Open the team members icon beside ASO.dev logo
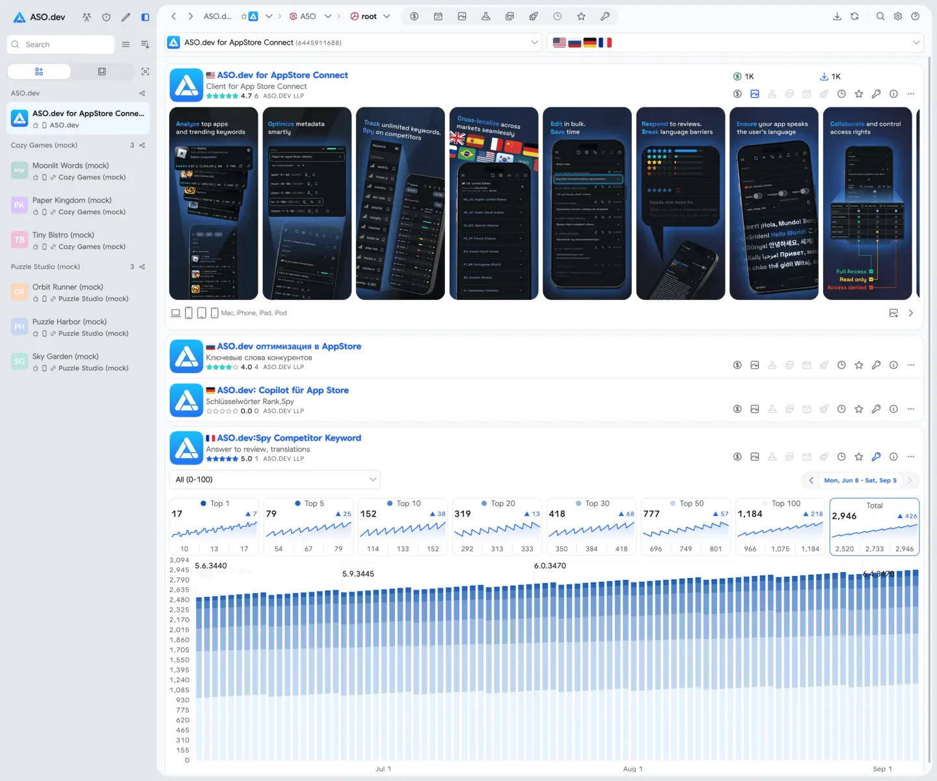The image size is (937, 781). point(87,17)
